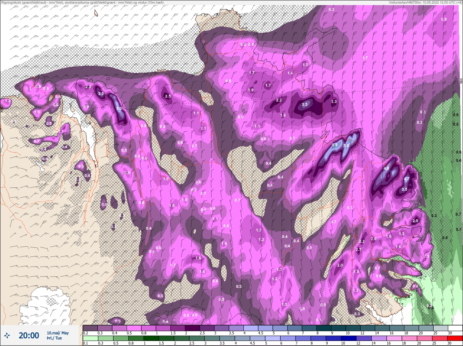Click the '10.maí/ May' date label
This screenshot has width=463, height=346.
(58, 333)
